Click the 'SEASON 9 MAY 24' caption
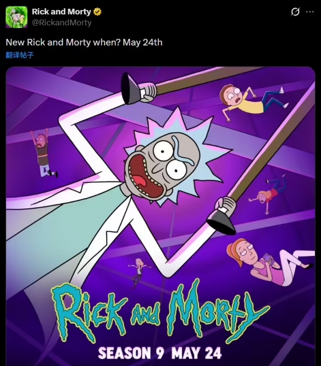 [160, 353]
